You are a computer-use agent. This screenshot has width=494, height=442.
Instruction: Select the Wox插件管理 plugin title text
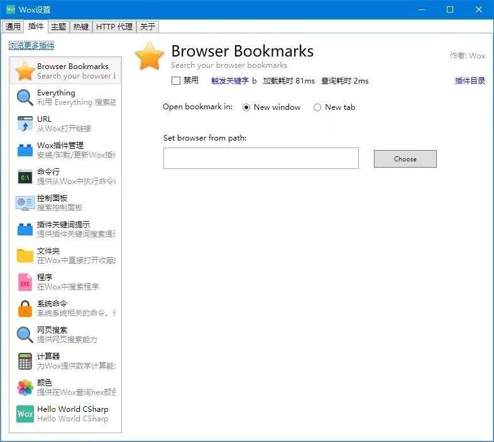[x=60, y=145]
